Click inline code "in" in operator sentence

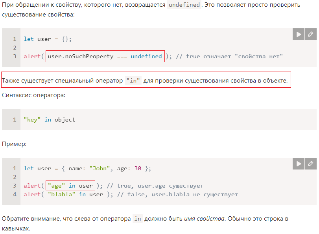click(133, 81)
